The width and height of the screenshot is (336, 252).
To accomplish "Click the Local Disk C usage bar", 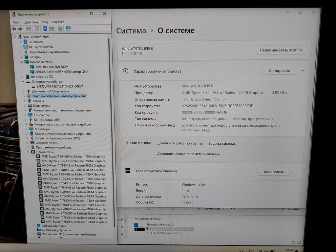I will point(170,229).
